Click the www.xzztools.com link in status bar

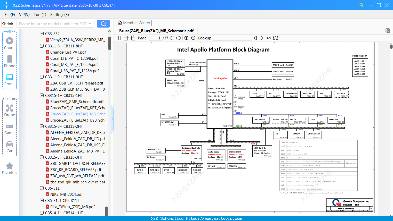pos(214,218)
